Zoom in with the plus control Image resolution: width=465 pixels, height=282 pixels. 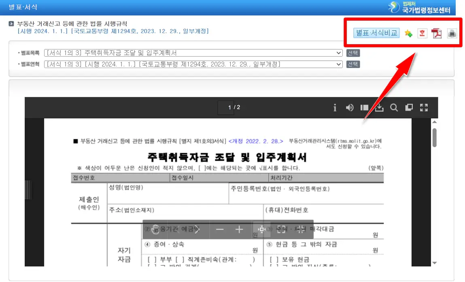pyautogui.click(x=239, y=229)
